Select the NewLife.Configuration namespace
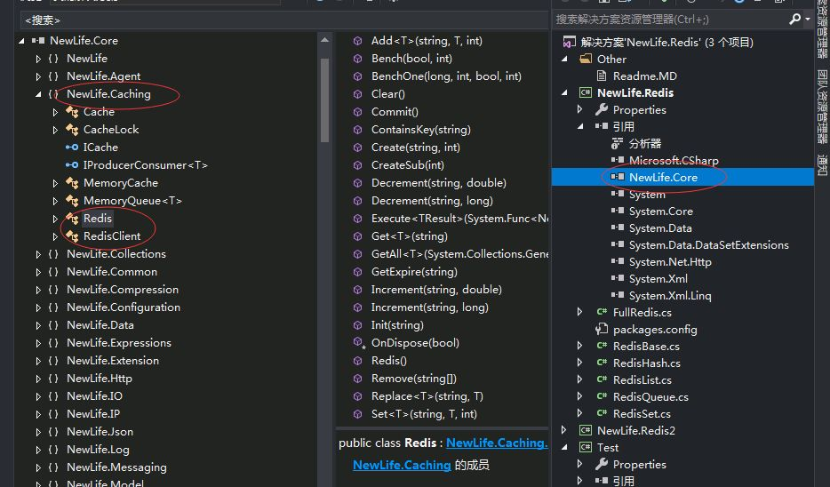 [x=124, y=307]
